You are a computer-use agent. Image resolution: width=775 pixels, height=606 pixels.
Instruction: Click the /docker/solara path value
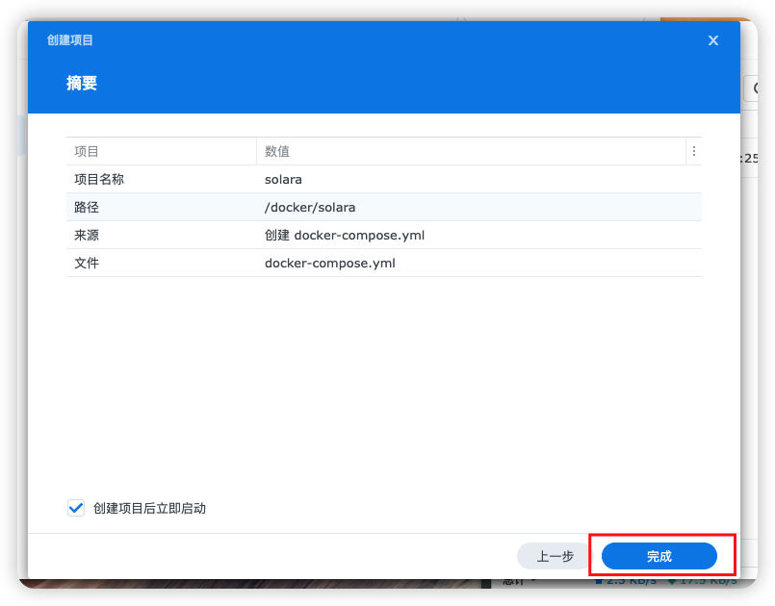click(310, 207)
